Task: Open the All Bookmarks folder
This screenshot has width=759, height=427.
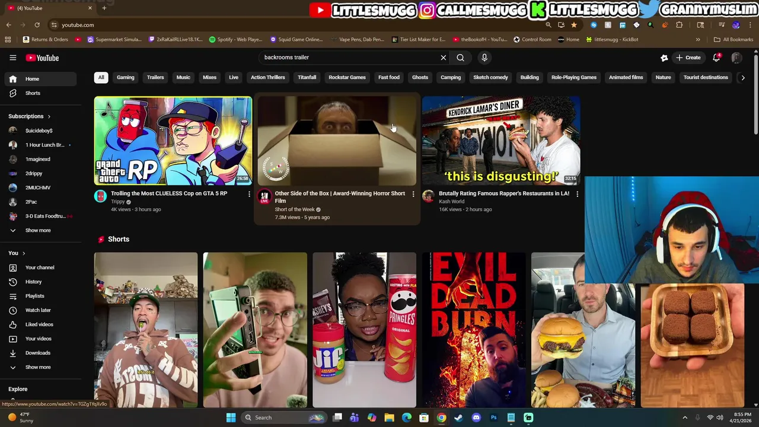Action: tap(734, 40)
